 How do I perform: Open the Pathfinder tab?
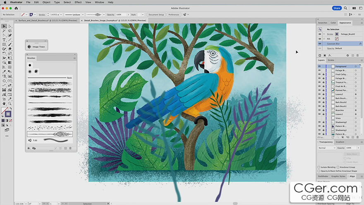pos(323,176)
